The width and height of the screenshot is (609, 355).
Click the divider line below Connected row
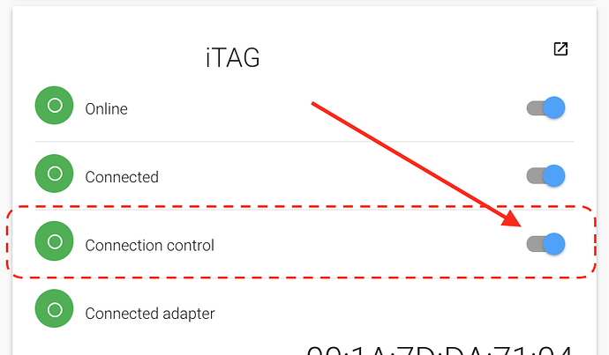coord(265,210)
